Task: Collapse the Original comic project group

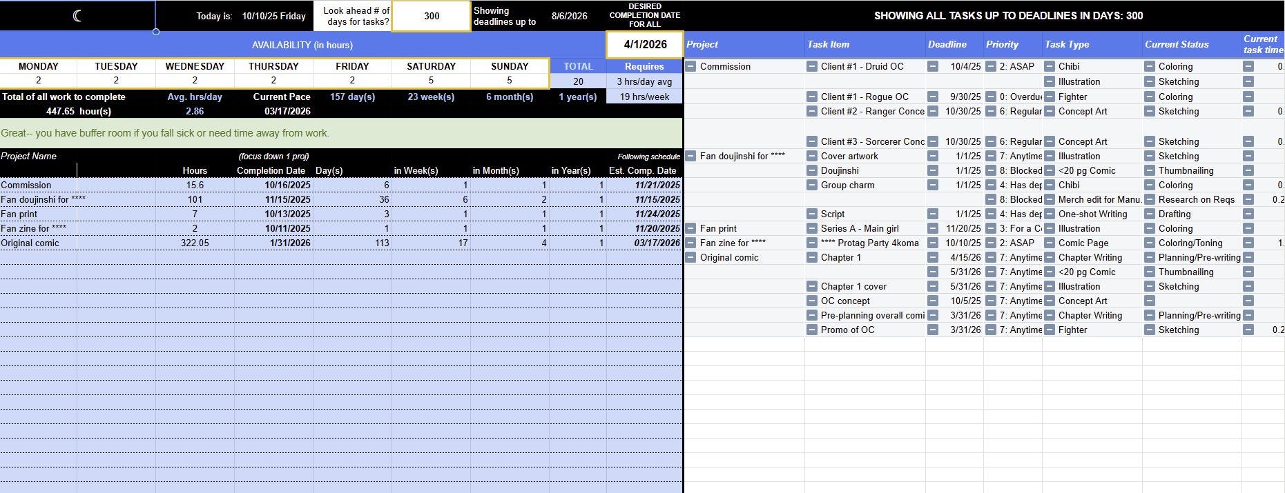Action: (x=690, y=258)
